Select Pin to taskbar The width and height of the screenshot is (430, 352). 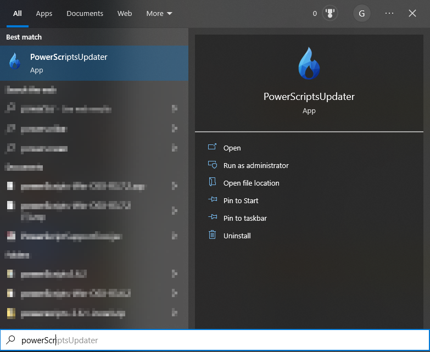tap(245, 218)
